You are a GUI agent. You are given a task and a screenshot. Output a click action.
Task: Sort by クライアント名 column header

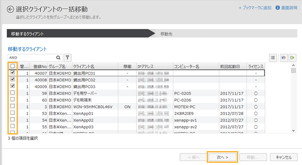(95, 66)
